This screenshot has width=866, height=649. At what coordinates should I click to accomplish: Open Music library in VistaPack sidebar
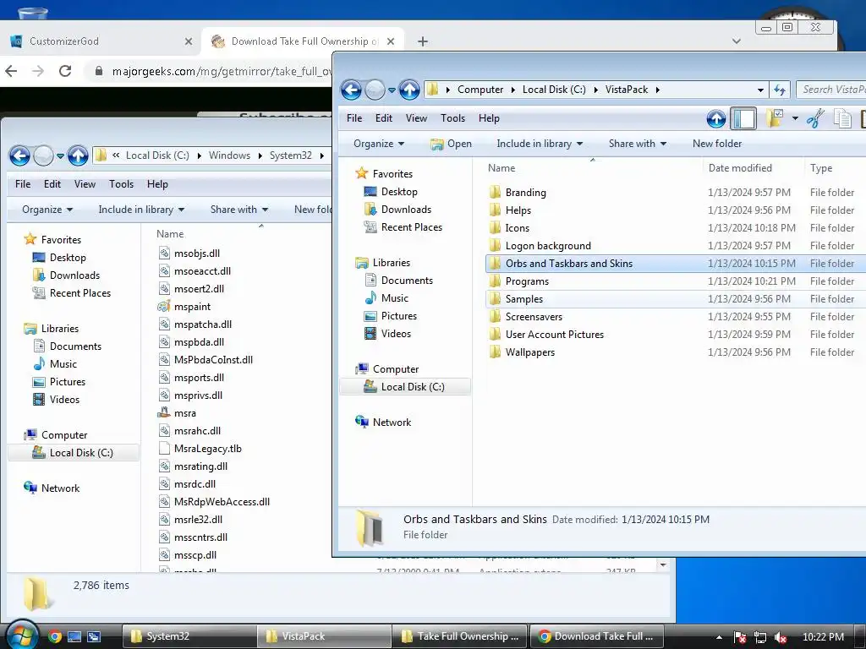pos(394,298)
